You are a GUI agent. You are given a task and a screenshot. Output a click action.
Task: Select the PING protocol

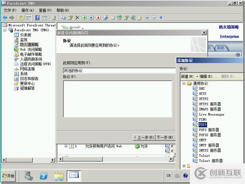tap(203, 120)
